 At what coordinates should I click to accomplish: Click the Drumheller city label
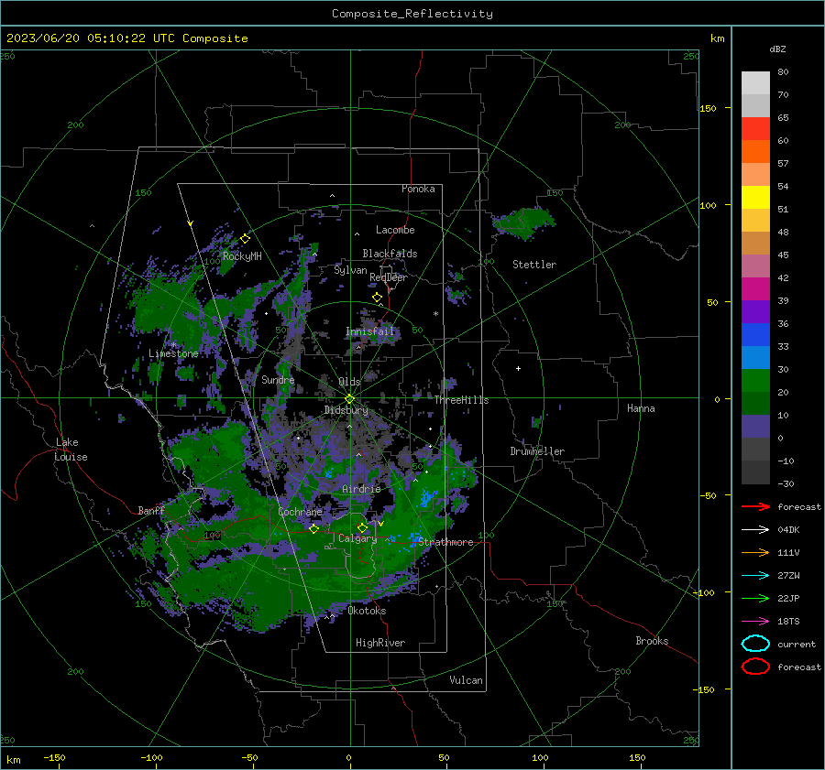pos(537,451)
